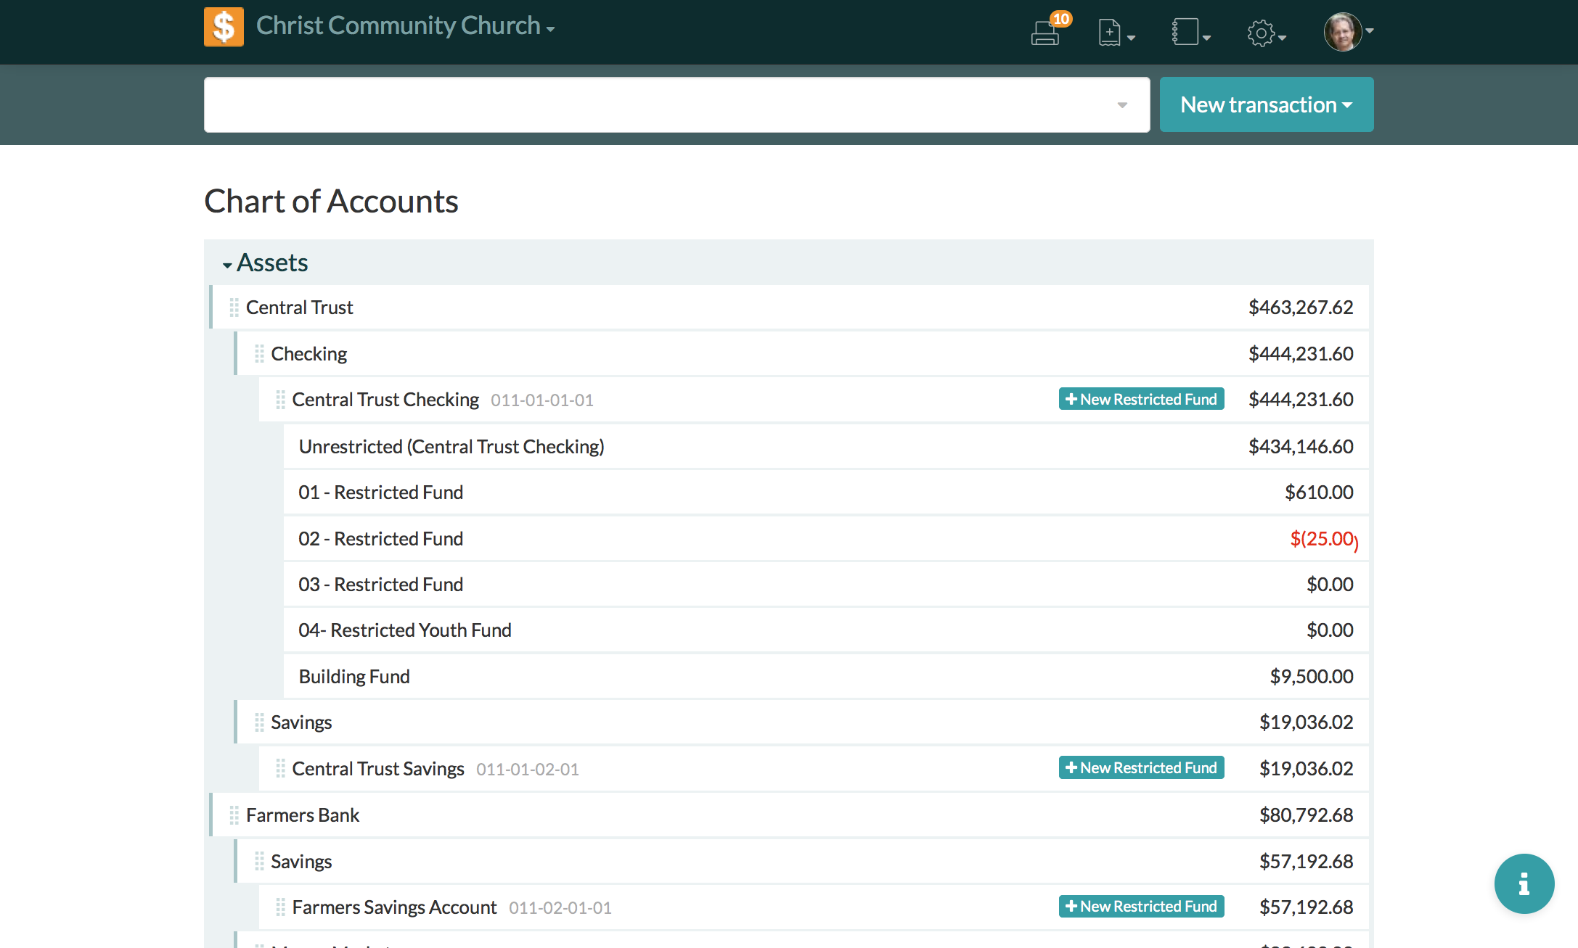Grab the drag handle beside Central Trust
This screenshot has width=1578, height=948.
click(234, 308)
